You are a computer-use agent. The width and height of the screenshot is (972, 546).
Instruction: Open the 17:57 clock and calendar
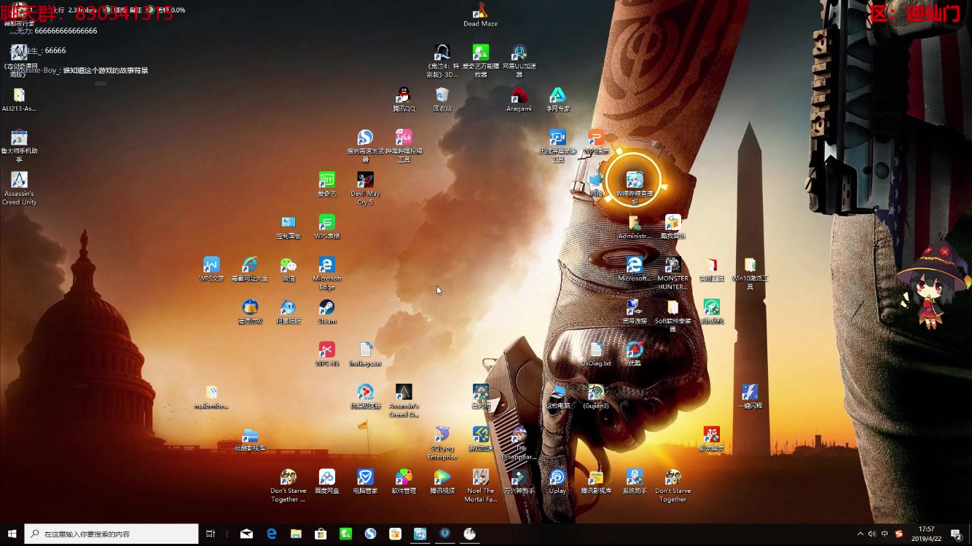tap(926, 534)
